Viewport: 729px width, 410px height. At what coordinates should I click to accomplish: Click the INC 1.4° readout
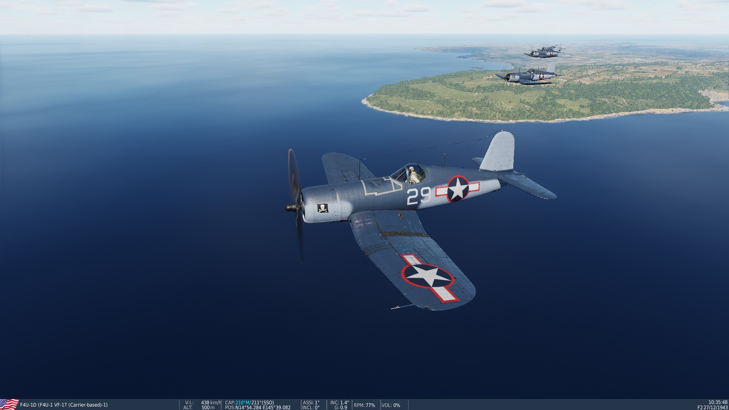339,402
